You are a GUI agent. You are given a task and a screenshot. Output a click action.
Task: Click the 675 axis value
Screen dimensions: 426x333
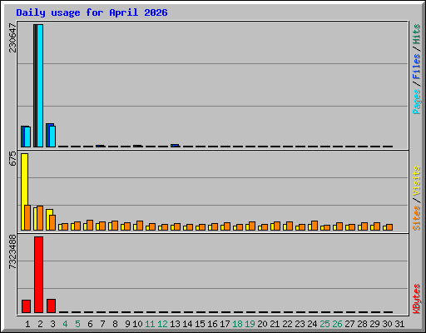click(x=12, y=159)
